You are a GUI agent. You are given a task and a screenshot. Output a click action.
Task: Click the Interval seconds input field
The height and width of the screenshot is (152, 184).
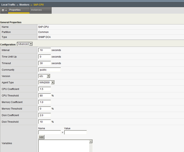(44, 50)
